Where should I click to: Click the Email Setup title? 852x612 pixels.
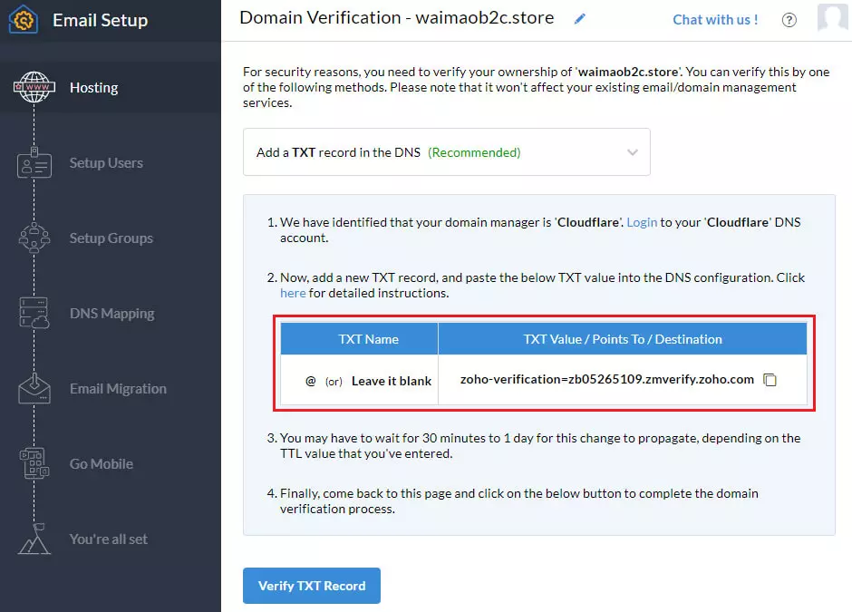100,20
